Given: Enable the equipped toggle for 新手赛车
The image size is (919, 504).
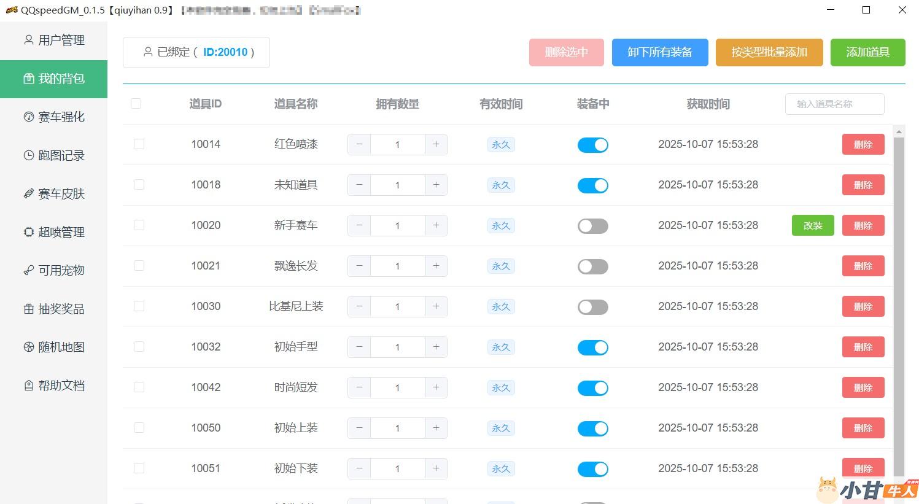Looking at the screenshot, I should 592,226.
